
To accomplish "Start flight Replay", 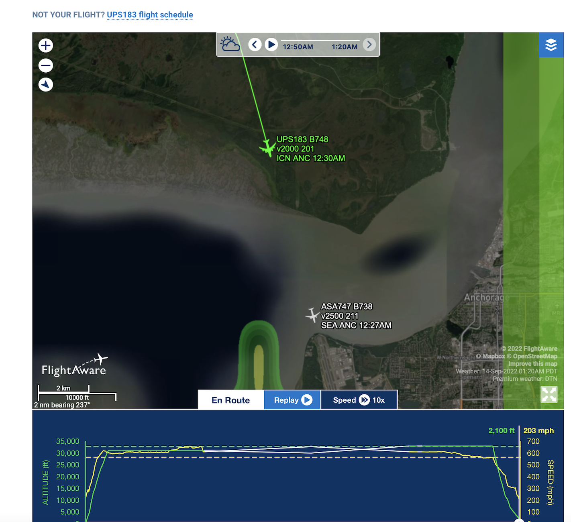I will click(x=292, y=400).
